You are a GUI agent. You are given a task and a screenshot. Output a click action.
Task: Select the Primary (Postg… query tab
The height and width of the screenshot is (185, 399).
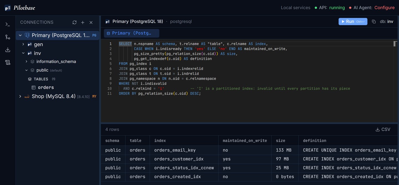[132, 33]
